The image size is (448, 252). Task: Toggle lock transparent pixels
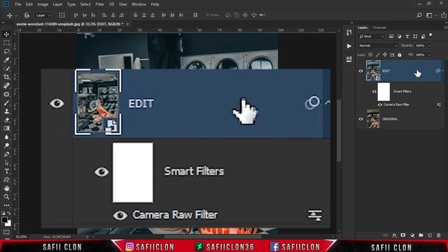(x=370, y=55)
